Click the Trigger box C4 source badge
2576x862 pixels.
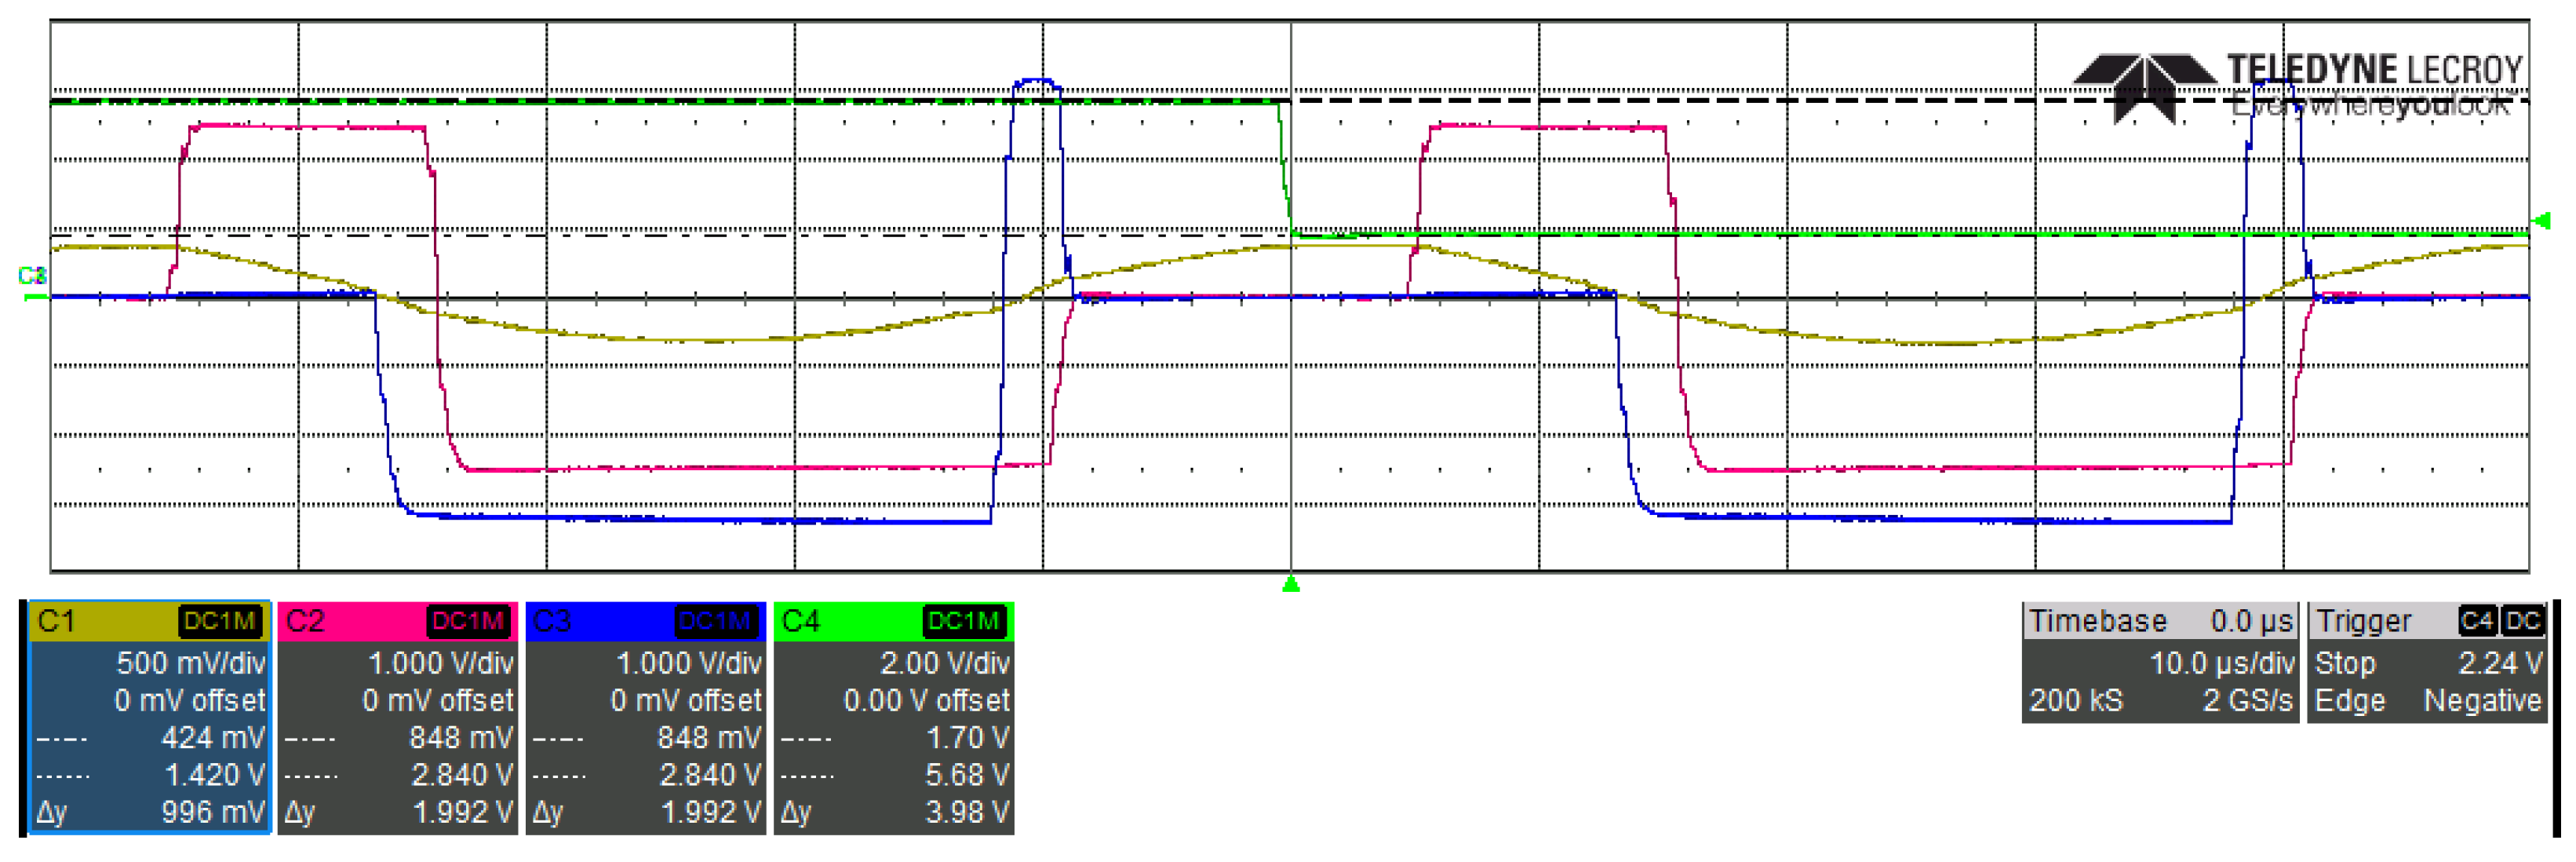tap(2477, 621)
